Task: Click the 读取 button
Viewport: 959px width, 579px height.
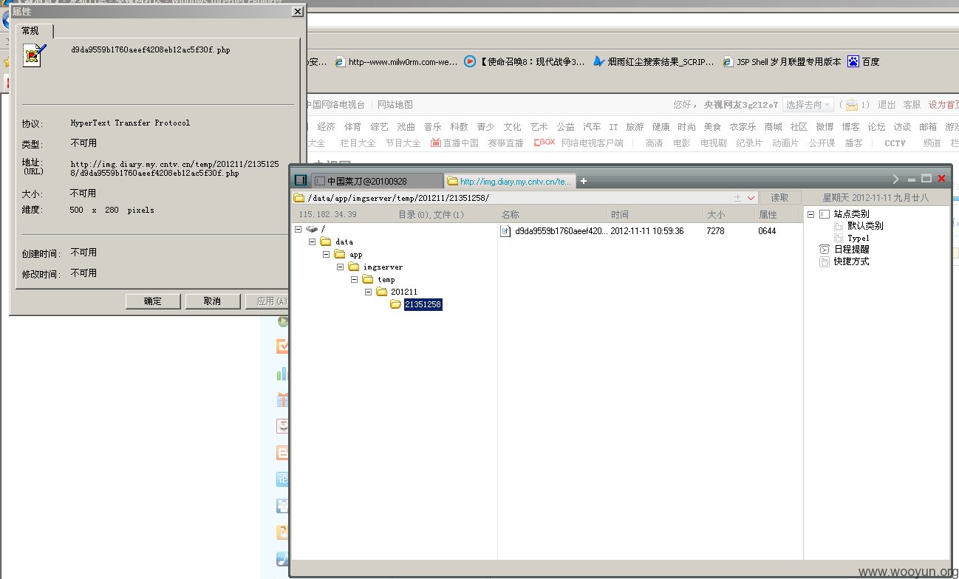Action: (x=780, y=198)
